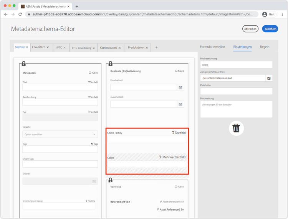Viewport: 288px width, 219px height.
Task: Close the IPTC tab with its x
Action: [65, 48]
